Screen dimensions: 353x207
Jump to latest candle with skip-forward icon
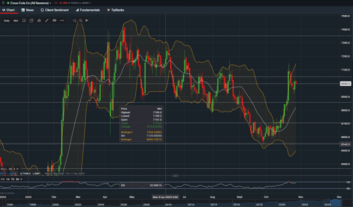(87, 21)
